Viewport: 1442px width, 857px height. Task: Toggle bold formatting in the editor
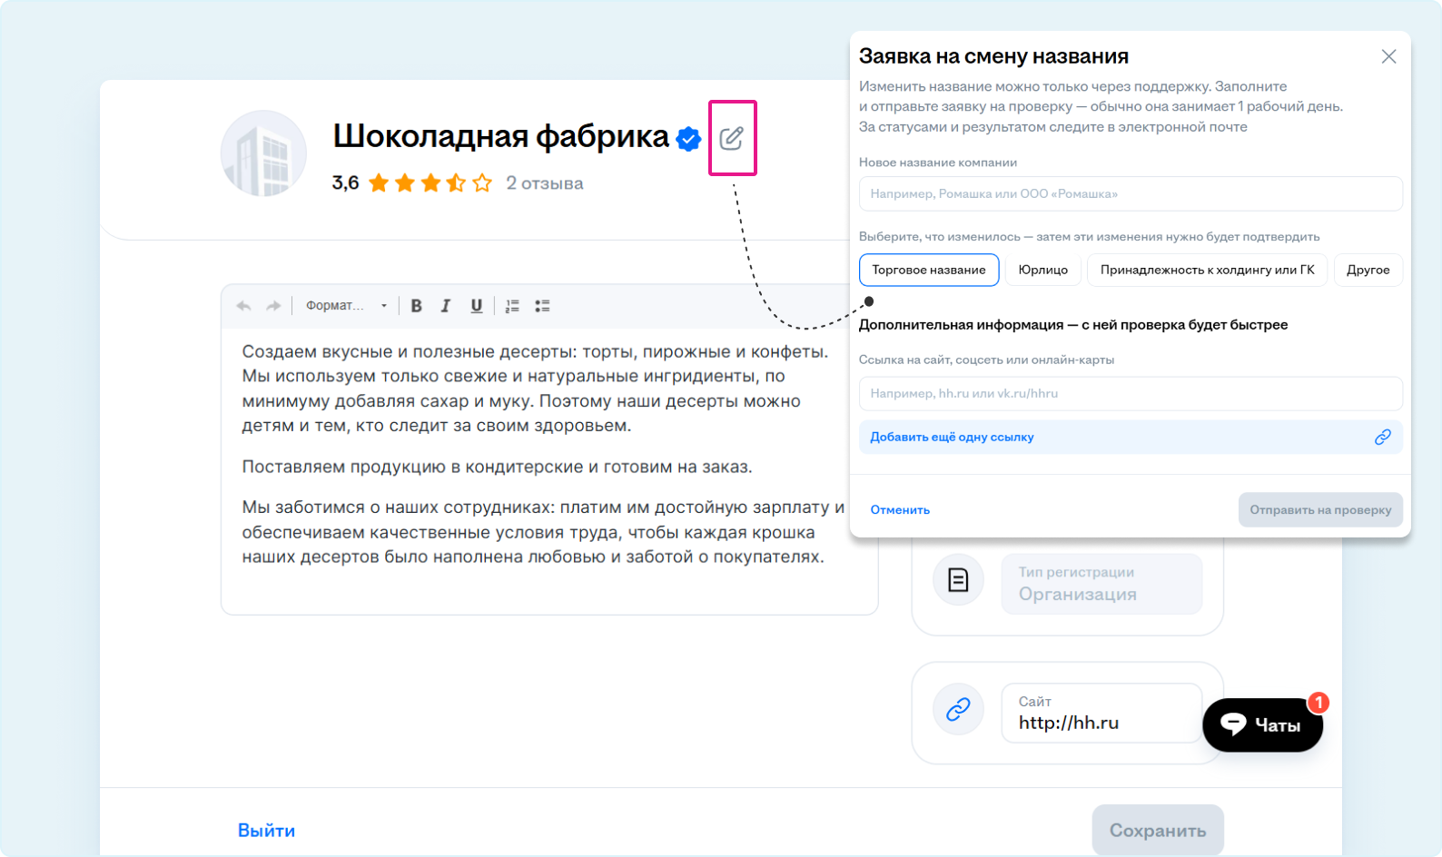(x=416, y=306)
